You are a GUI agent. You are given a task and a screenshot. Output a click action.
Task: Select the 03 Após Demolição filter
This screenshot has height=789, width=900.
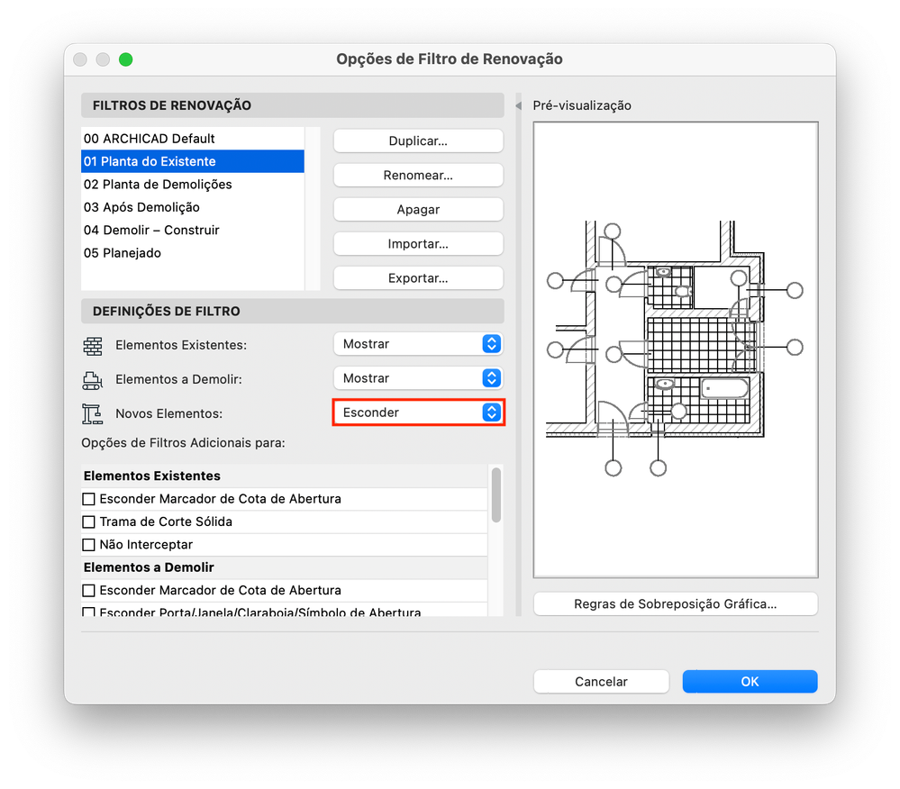coord(192,208)
